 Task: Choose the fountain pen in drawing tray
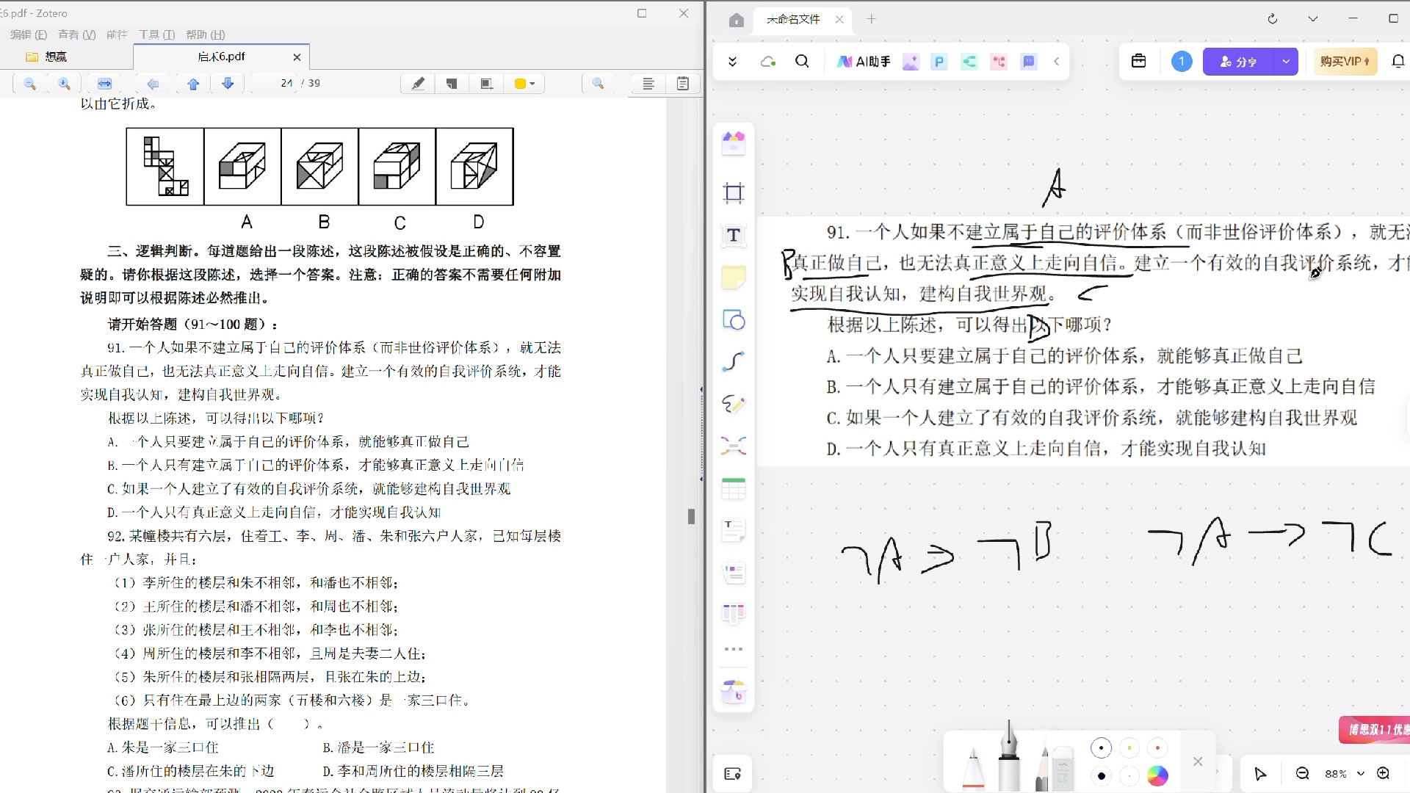tap(1009, 756)
